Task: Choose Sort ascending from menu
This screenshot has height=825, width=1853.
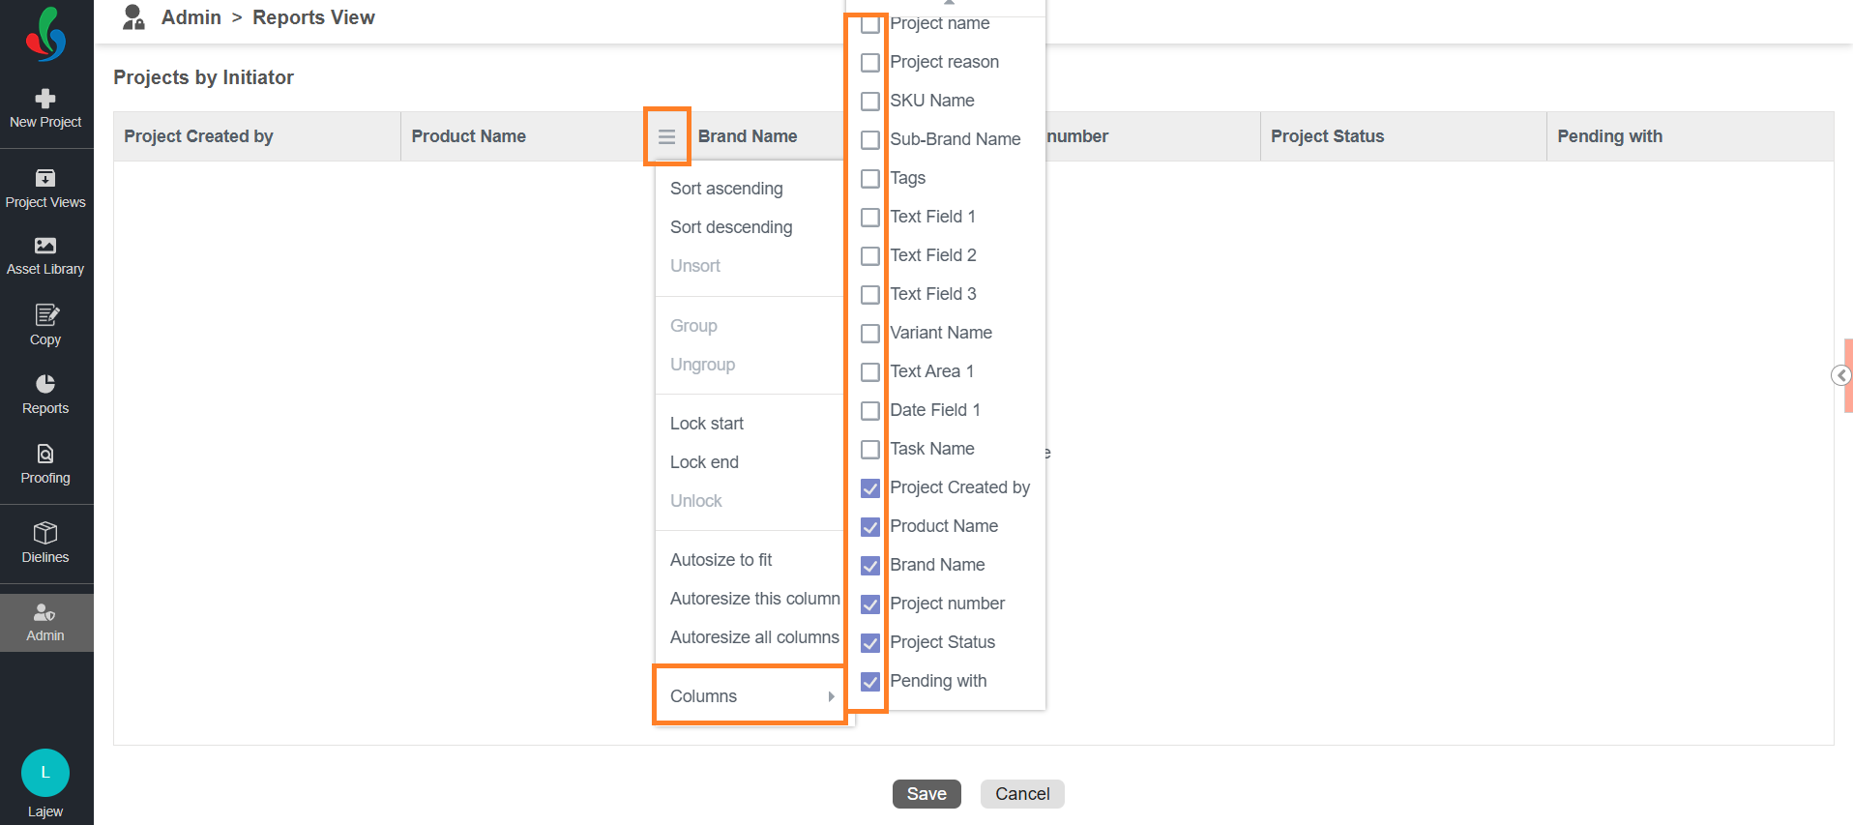Action: (726, 189)
